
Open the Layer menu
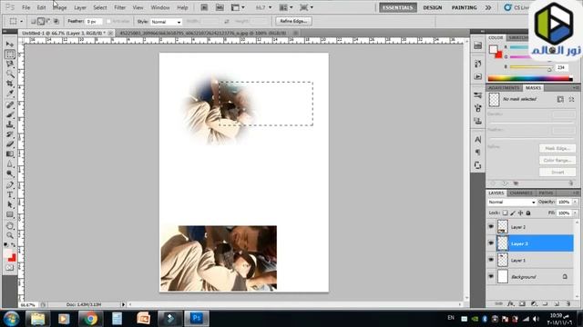tap(80, 7)
